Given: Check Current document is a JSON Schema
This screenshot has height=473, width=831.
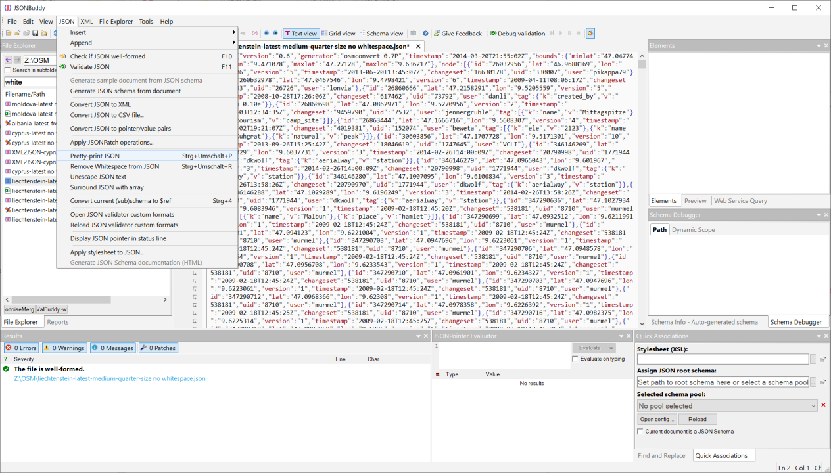Looking at the screenshot, I should tap(641, 432).
